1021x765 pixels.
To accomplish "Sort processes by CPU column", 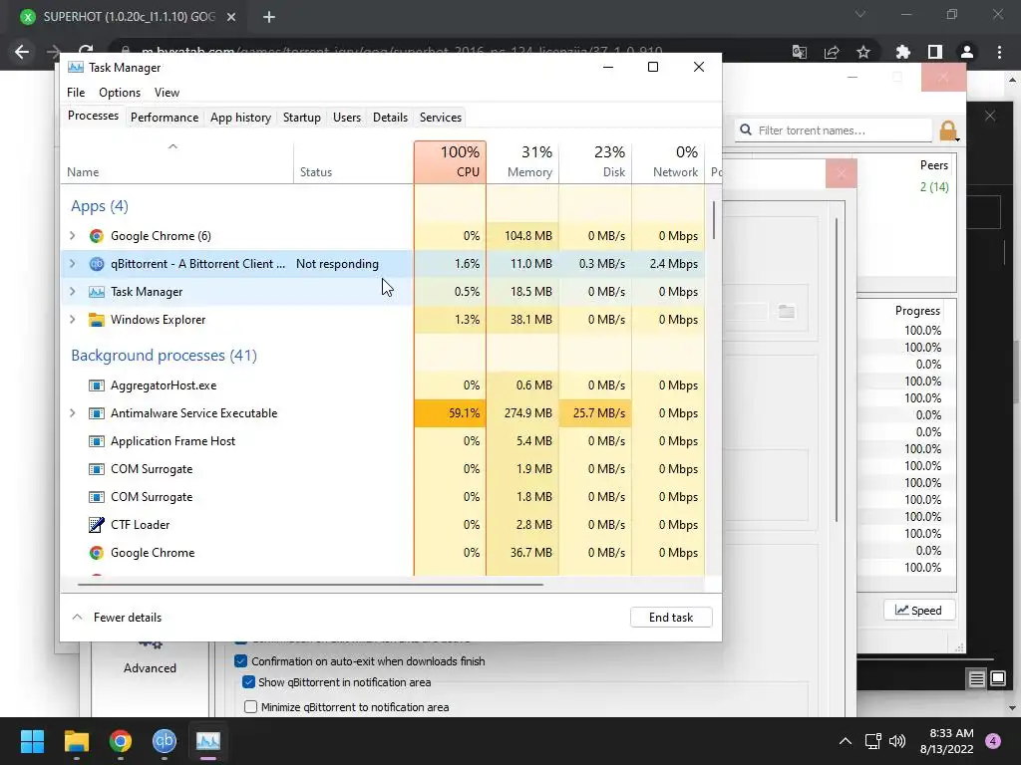I will click(450, 162).
